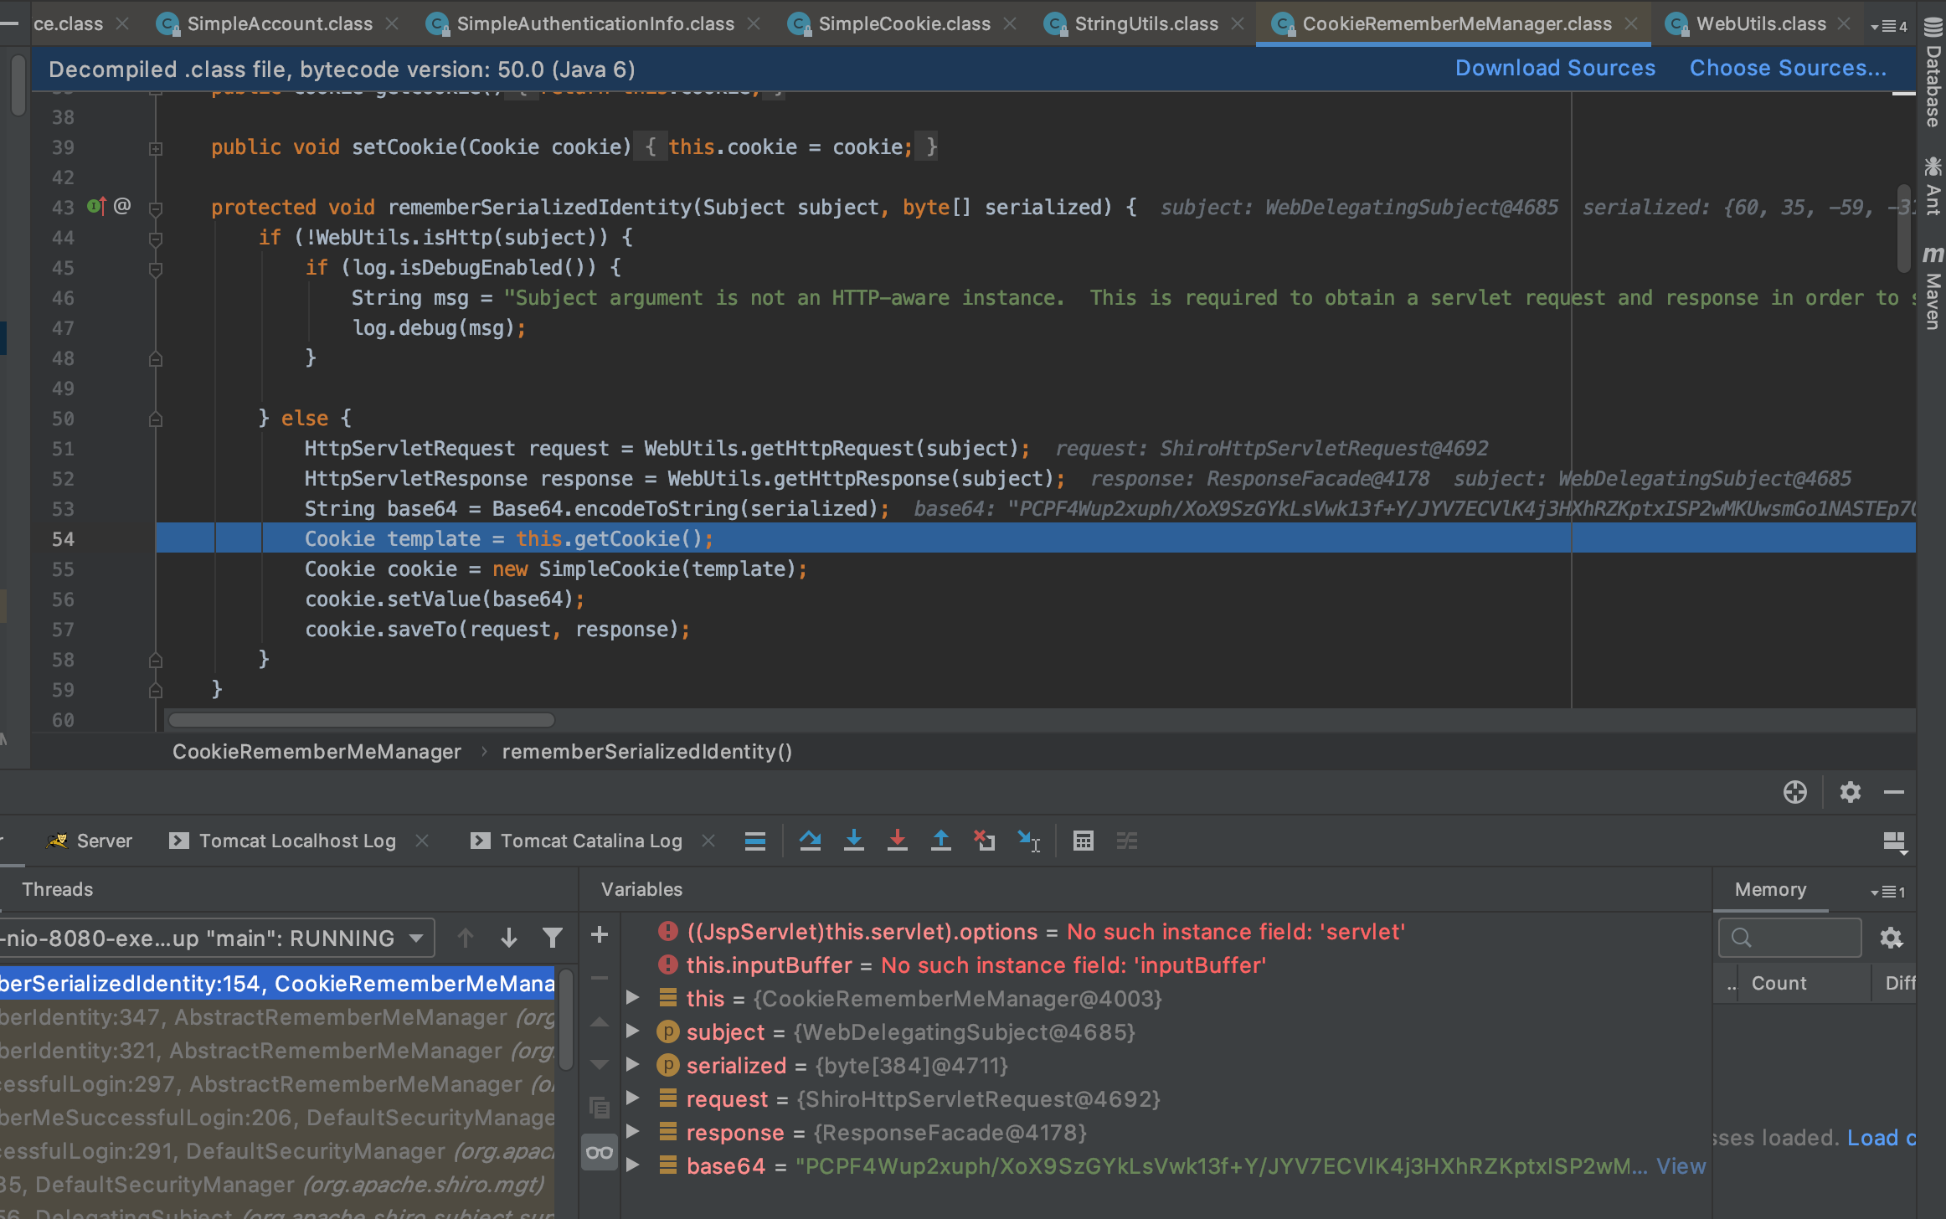
Task: Click Step Out debugger icon
Action: click(x=940, y=841)
